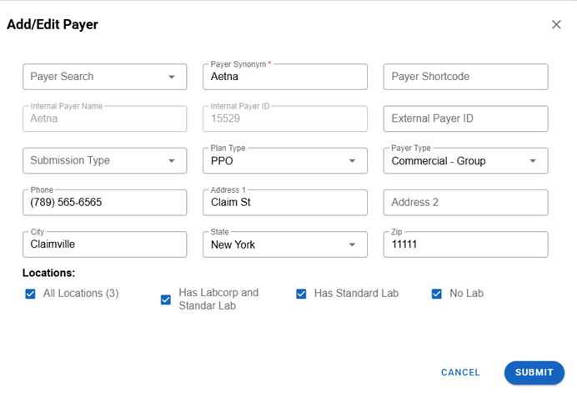Uncheck the All Locations (3) checkbox
Viewport: 577px width, 393px height.
[x=31, y=294]
